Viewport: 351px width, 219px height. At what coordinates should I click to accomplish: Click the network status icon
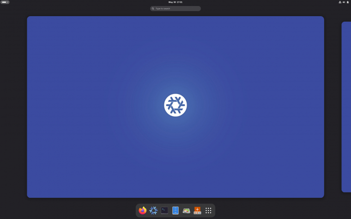[x=340, y=2]
